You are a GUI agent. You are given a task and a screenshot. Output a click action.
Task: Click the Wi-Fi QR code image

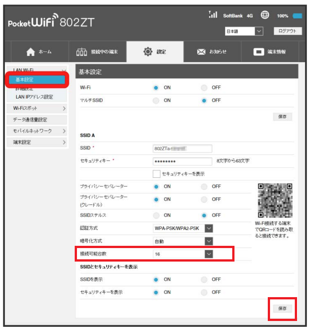coord(275,200)
